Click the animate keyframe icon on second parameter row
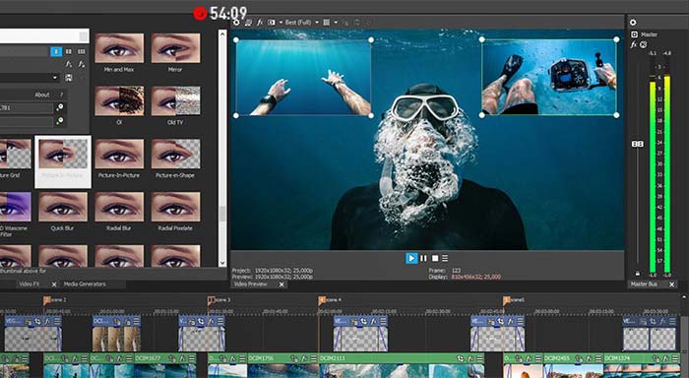Viewport: 689px width, 378px height. click(60, 121)
